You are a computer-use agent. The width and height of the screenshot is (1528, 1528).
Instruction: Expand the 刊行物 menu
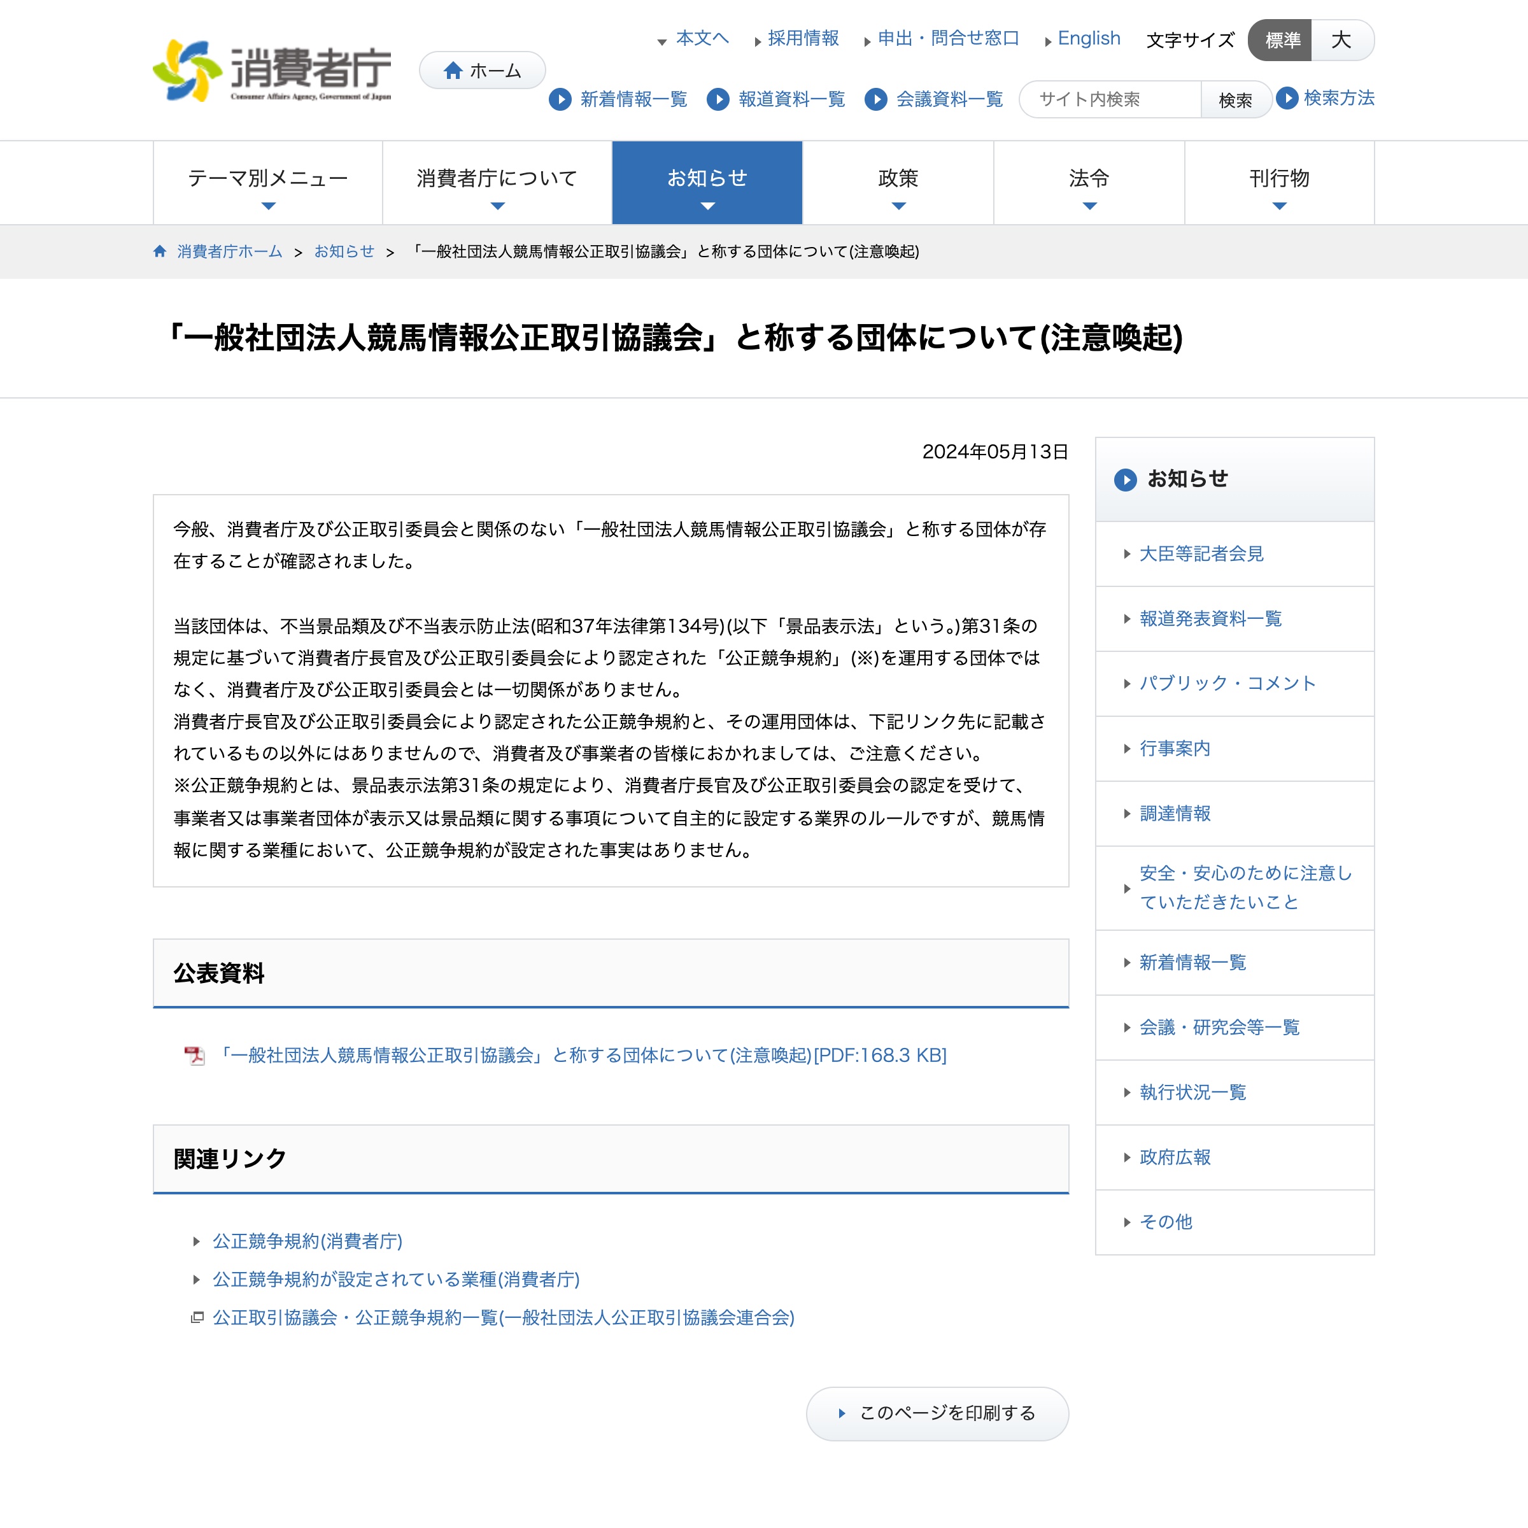[1280, 183]
